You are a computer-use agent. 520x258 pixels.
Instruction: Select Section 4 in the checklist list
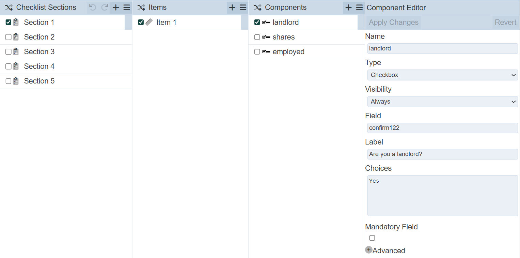[39, 66]
